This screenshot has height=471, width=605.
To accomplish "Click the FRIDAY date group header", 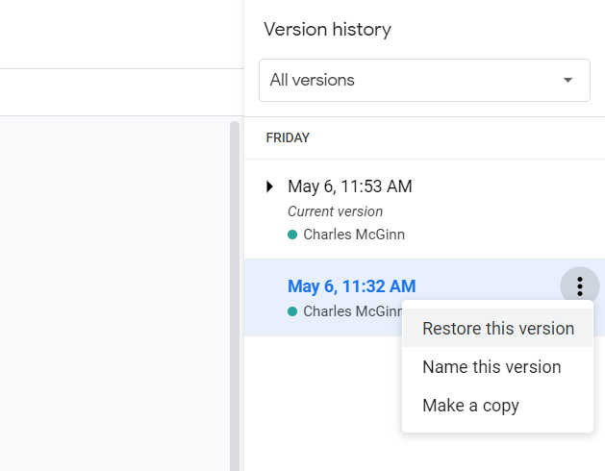I will coord(288,137).
